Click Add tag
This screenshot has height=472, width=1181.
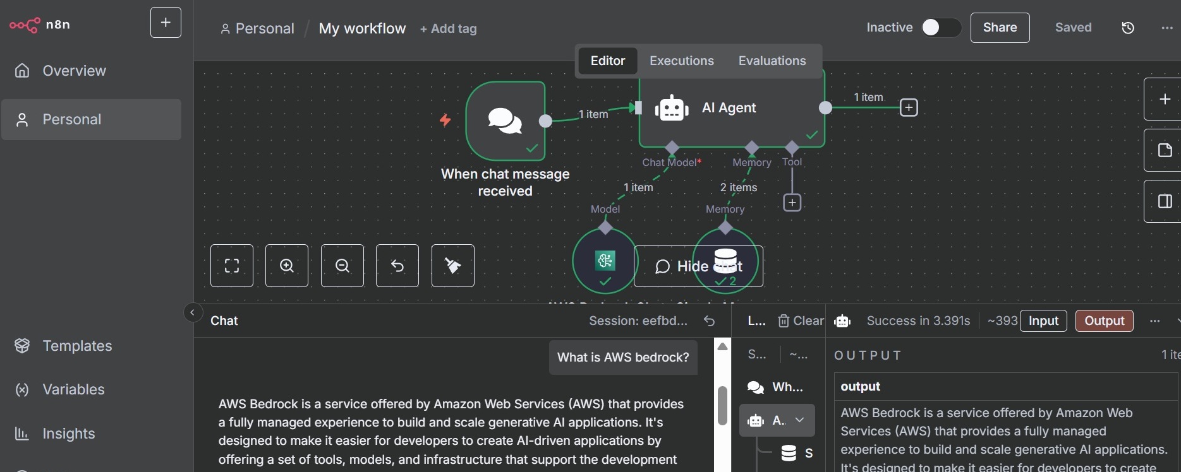[x=449, y=28]
